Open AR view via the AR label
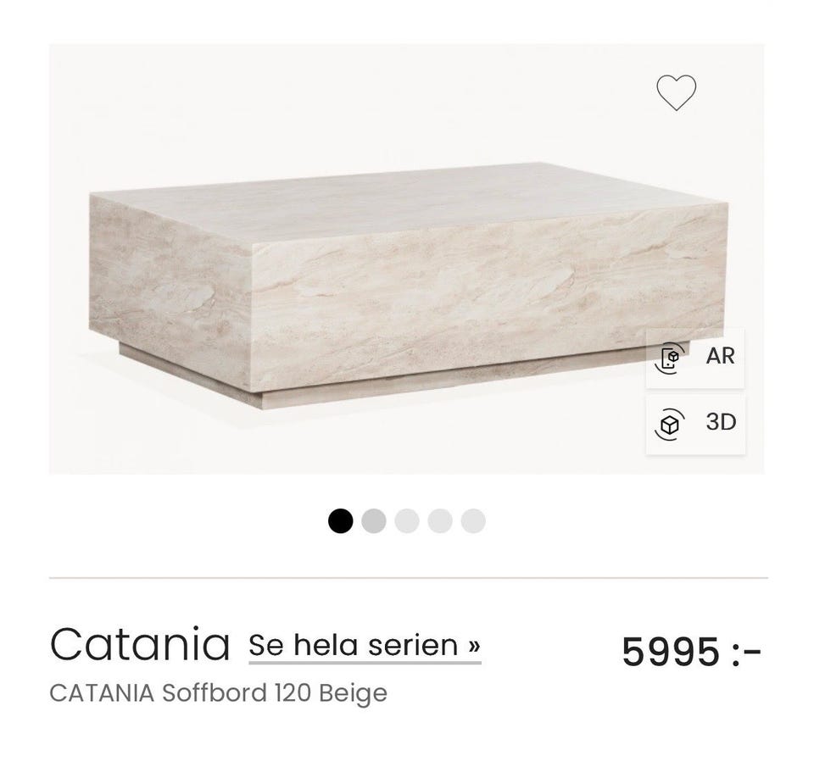Image resolution: width=814 pixels, height=767 pixels. pos(720,356)
